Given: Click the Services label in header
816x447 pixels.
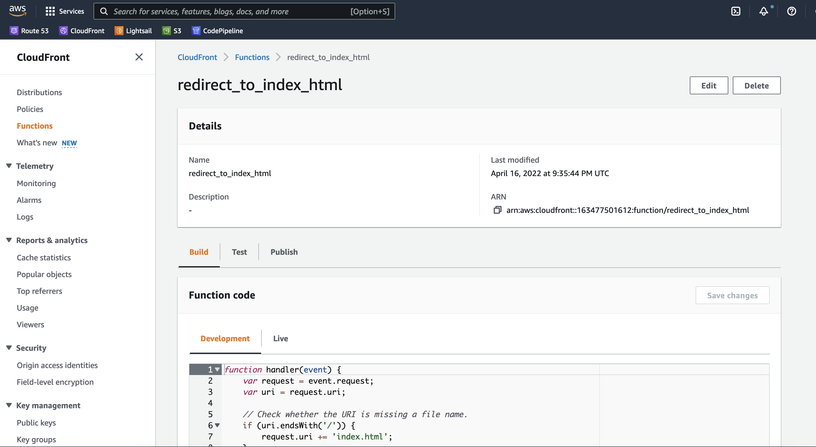Looking at the screenshot, I should point(71,11).
